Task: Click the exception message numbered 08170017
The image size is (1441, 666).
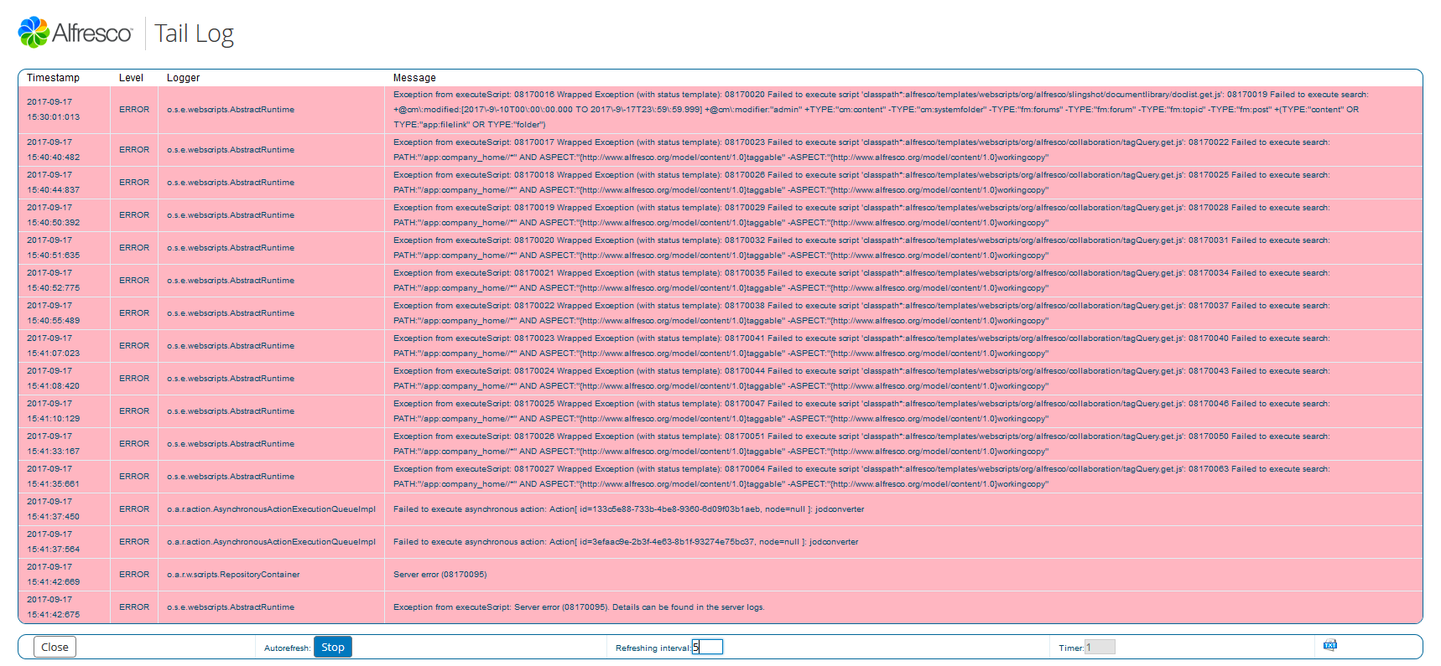Action: [861, 150]
